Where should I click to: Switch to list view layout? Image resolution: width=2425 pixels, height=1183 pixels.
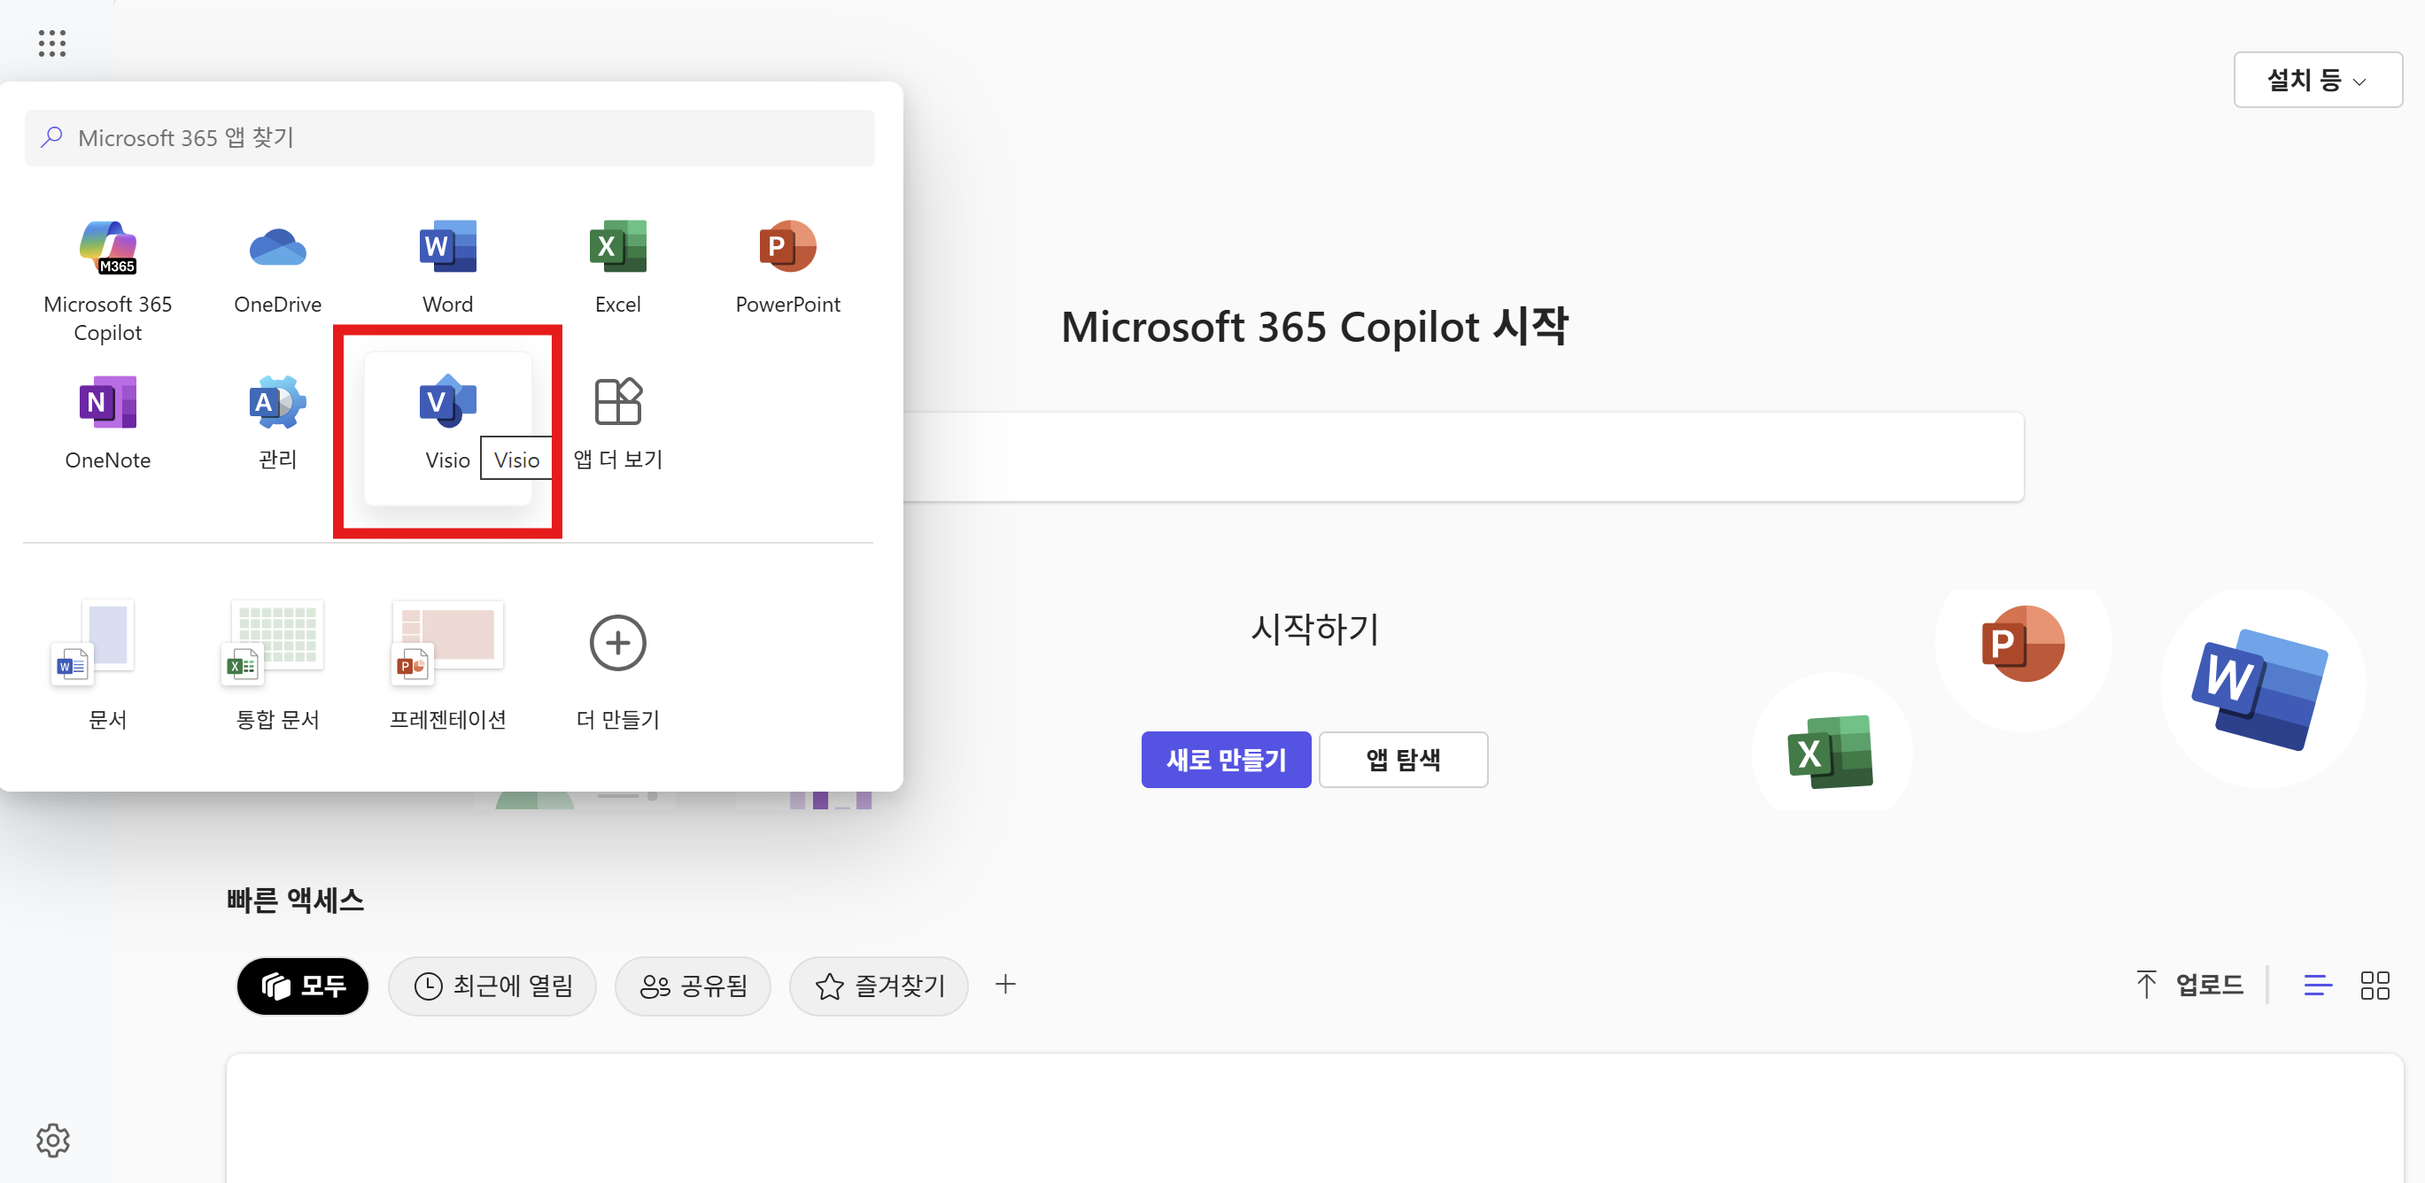coord(2317,986)
